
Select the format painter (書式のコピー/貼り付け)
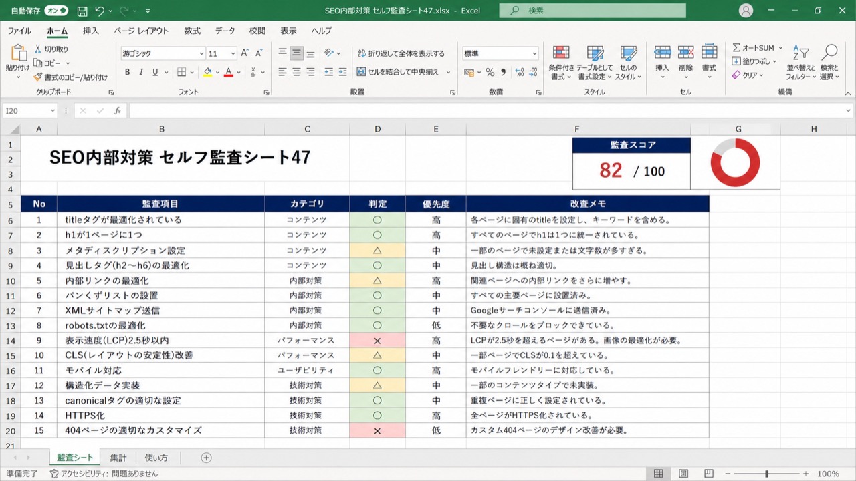(x=71, y=77)
